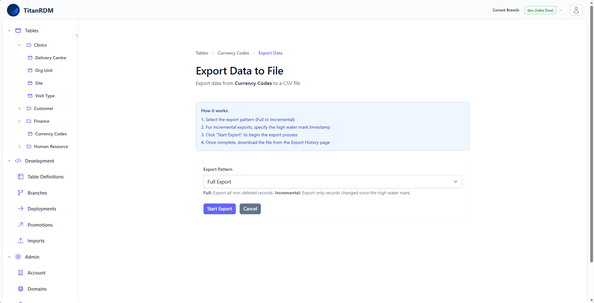This screenshot has height=303, width=594.
Task: Click the TitanRDM logo icon
Action: [13, 10]
